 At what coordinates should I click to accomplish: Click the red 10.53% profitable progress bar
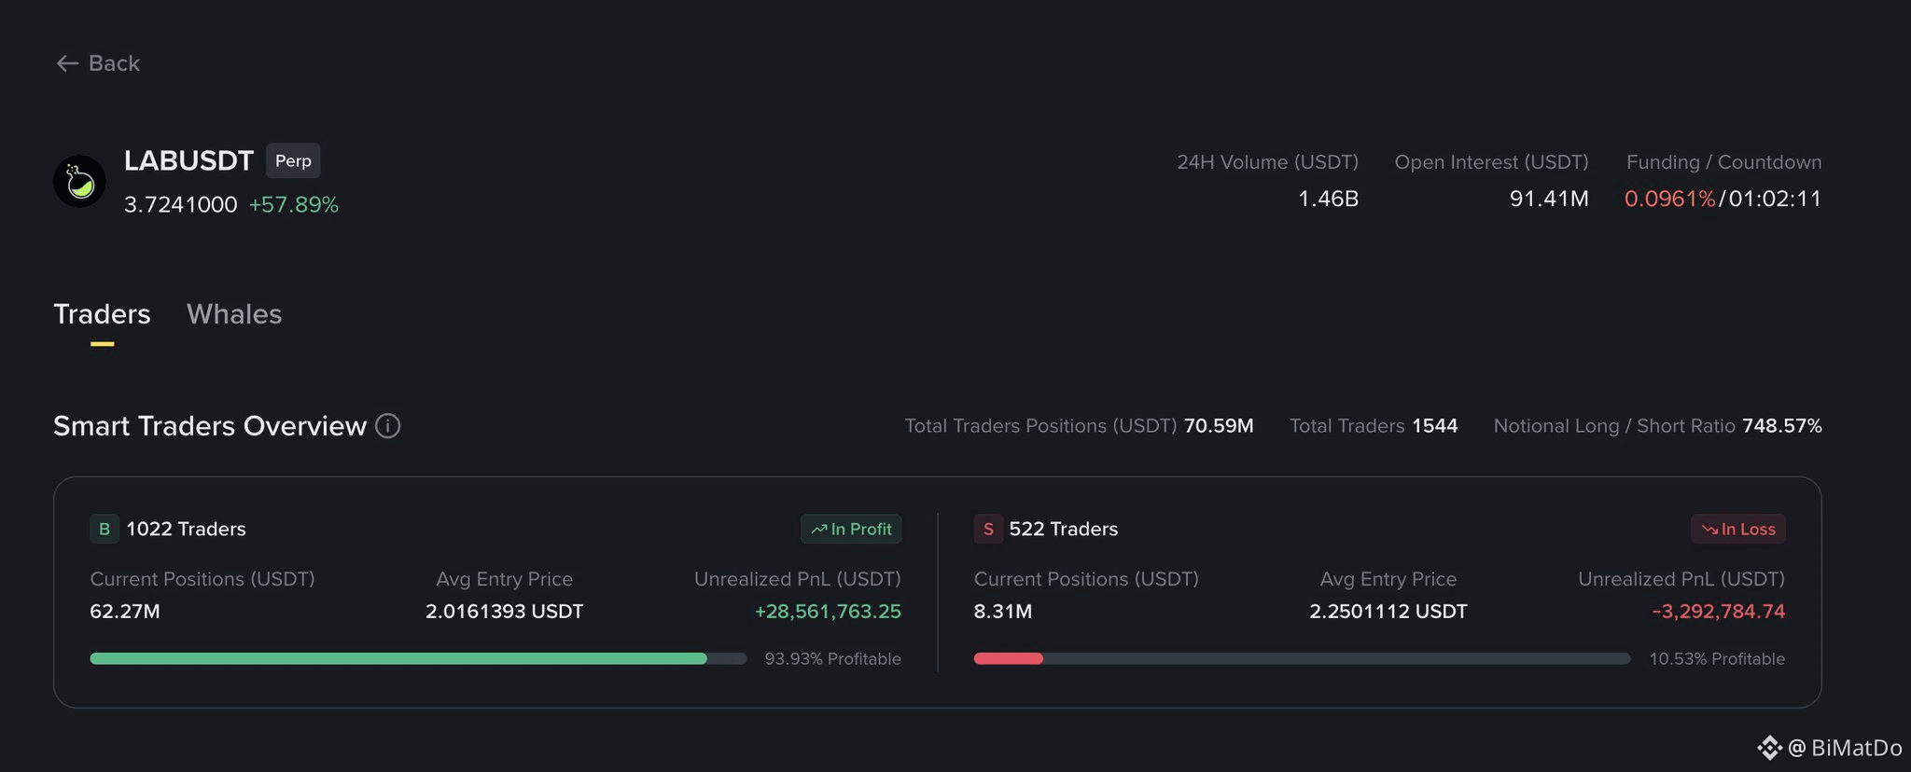pos(1303,658)
